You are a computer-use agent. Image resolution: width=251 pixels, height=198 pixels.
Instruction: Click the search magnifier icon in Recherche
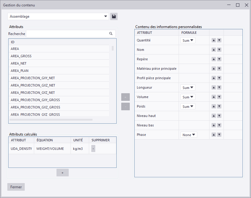111,34
